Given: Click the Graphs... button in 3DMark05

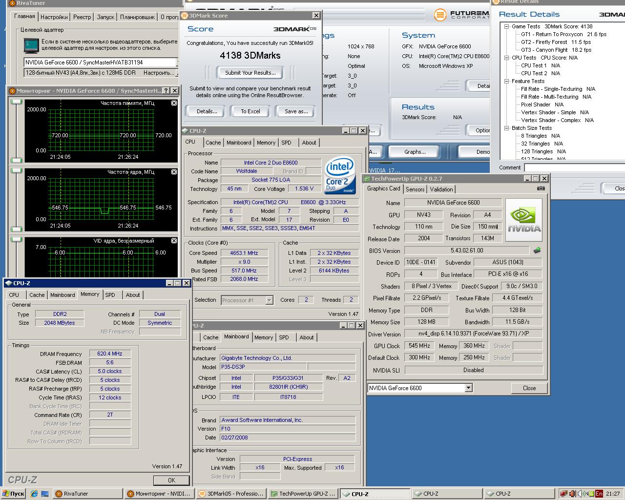Looking at the screenshot, I should (415, 152).
